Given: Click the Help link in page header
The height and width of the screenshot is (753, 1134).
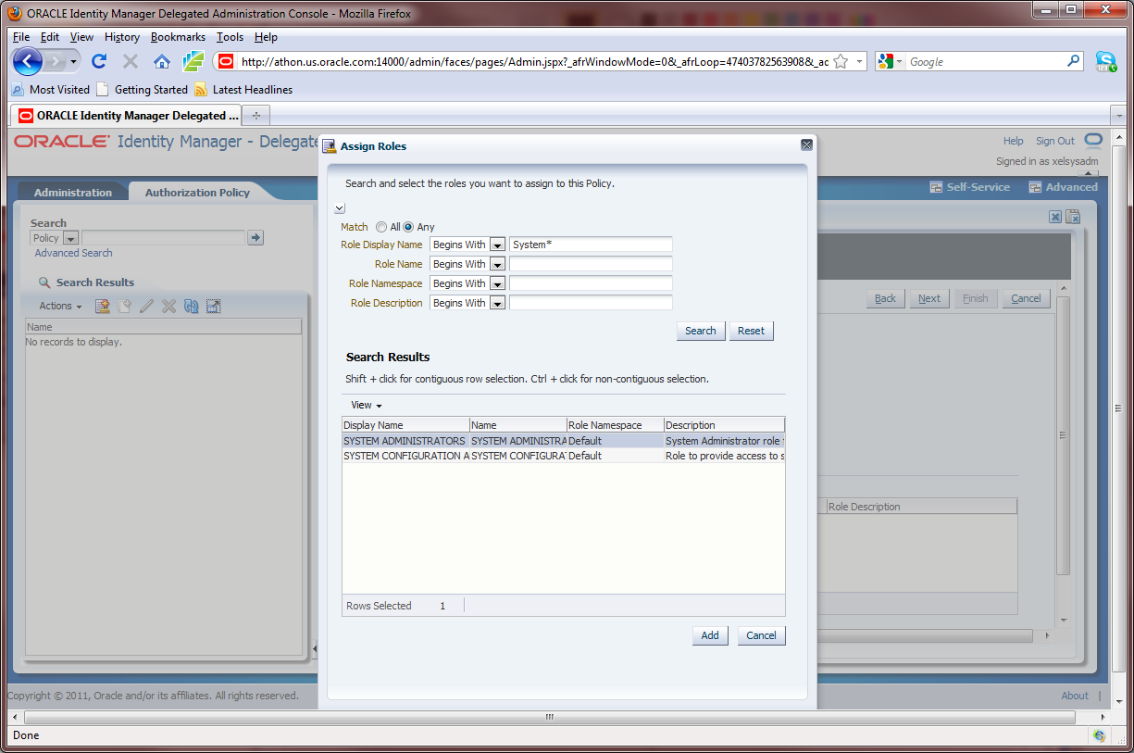Looking at the screenshot, I should (1014, 141).
